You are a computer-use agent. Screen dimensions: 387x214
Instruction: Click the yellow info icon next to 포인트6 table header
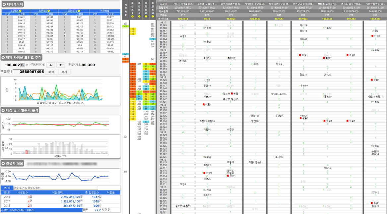pos(49,11)
